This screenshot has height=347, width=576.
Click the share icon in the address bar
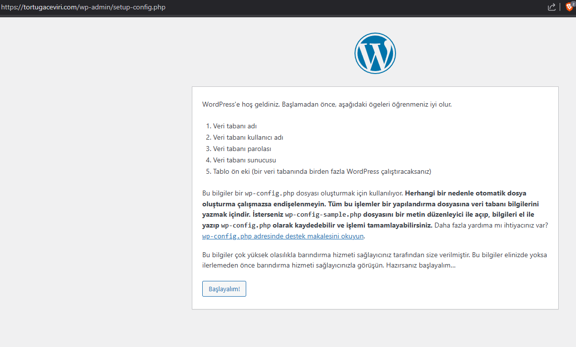coord(551,7)
